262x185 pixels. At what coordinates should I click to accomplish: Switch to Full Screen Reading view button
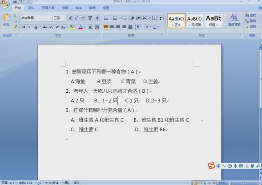(x=200, y=183)
